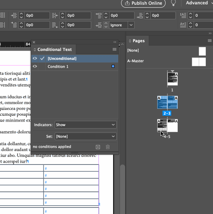The width and height of the screenshot is (213, 214).
Task: Click the Delete Condition trash icon
Action: pos(108,147)
